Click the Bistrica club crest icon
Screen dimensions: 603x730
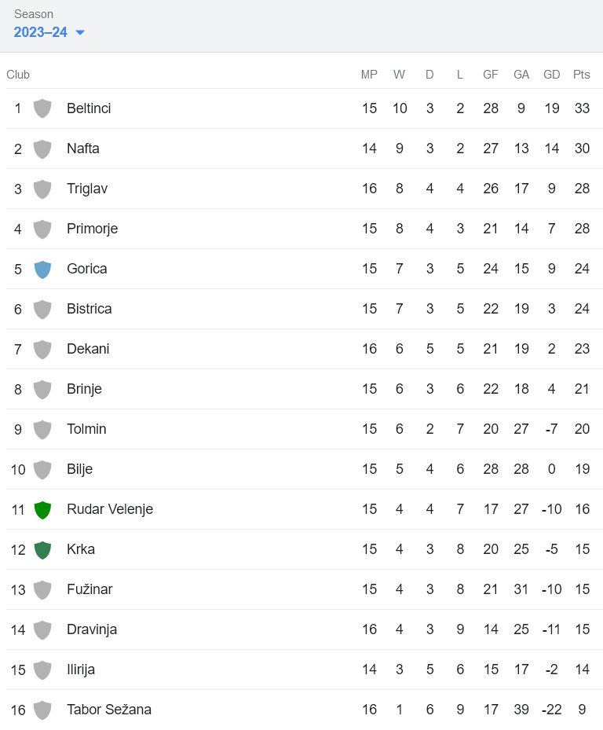tap(42, 309)
